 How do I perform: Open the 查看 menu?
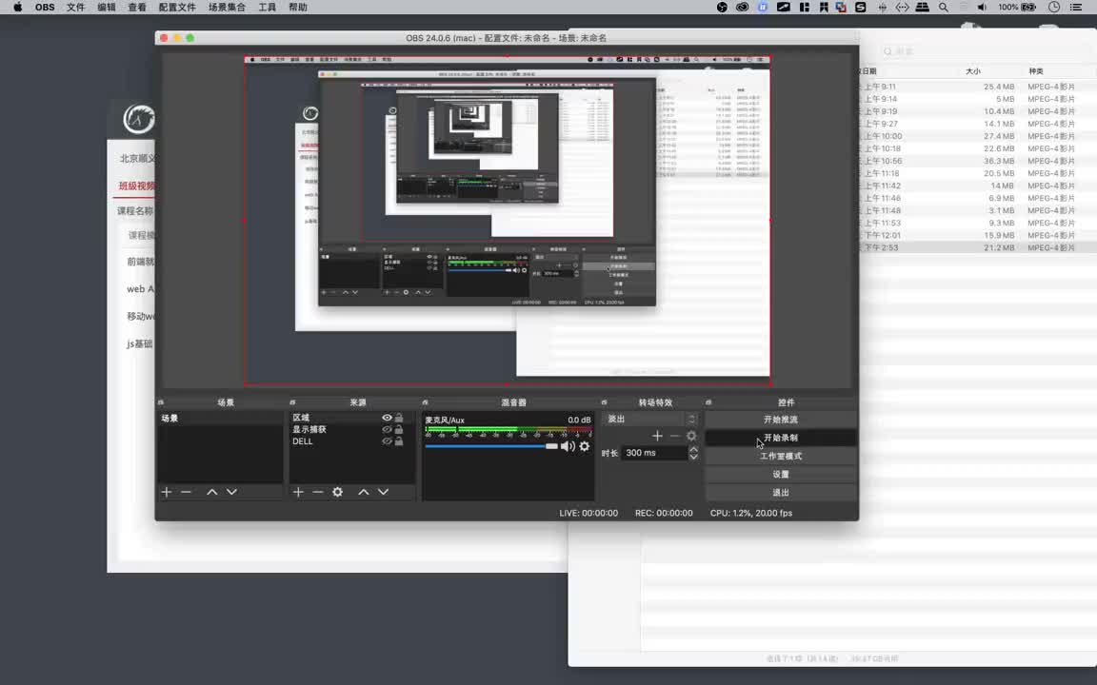[137, 7]
